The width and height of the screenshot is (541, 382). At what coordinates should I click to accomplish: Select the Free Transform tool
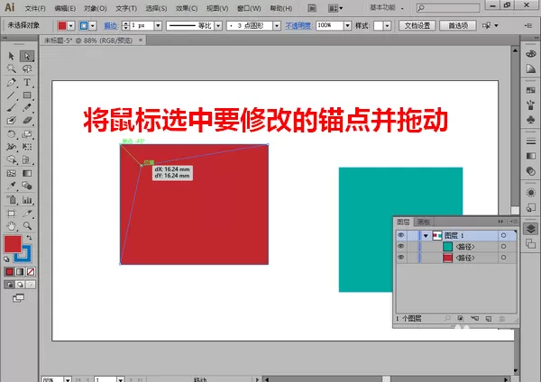(27, 147)
